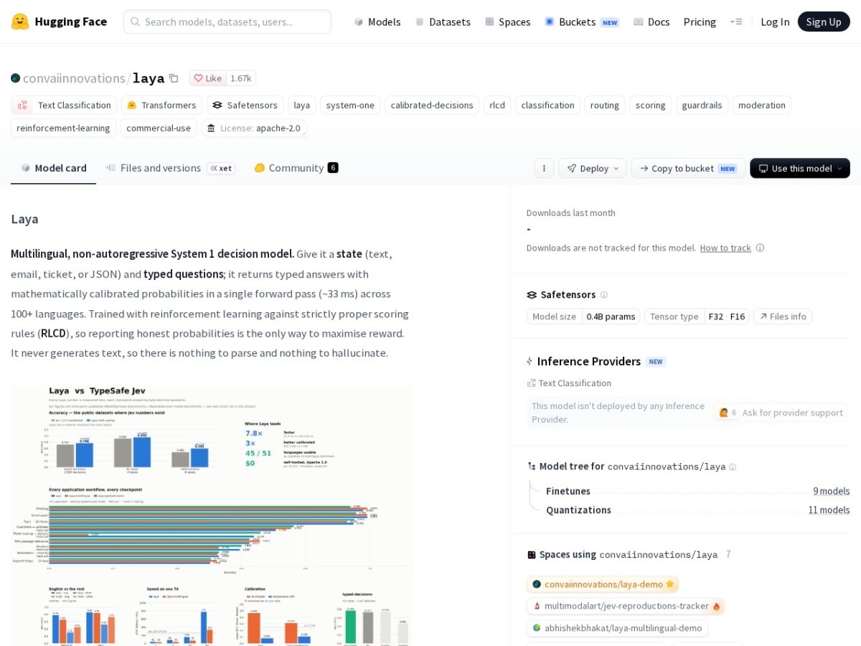Click the Hugging Face logo icon
861x646 pixels.
pos(20,22)
